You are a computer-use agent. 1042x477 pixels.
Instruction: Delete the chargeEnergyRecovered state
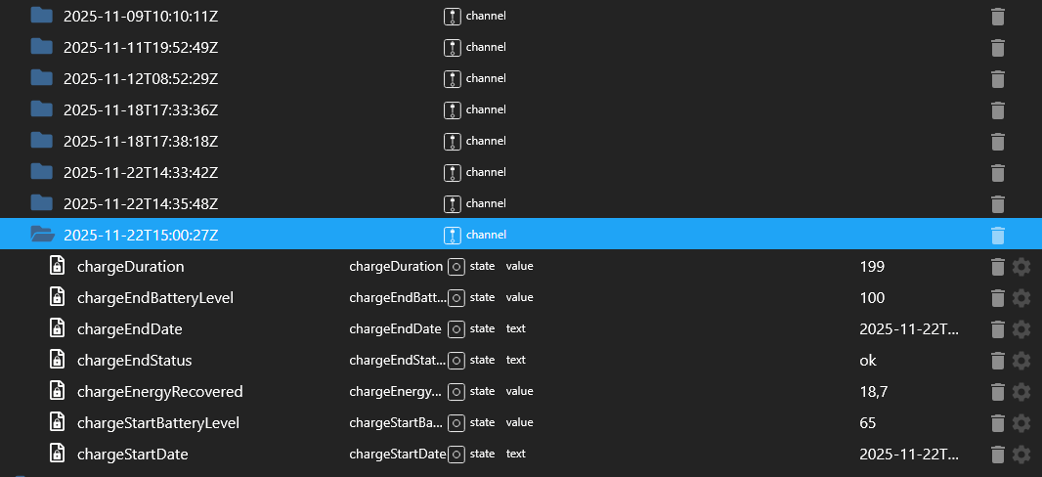point(997,392)
